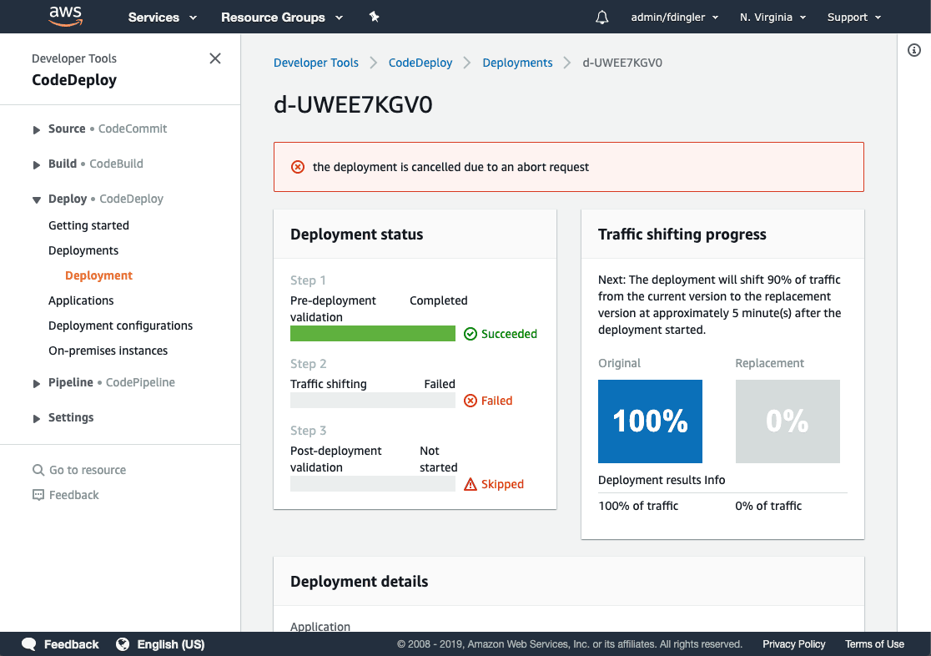Open the info panel icon at right
The width and height of the screenshot is (931, 656).
[913, 51]
